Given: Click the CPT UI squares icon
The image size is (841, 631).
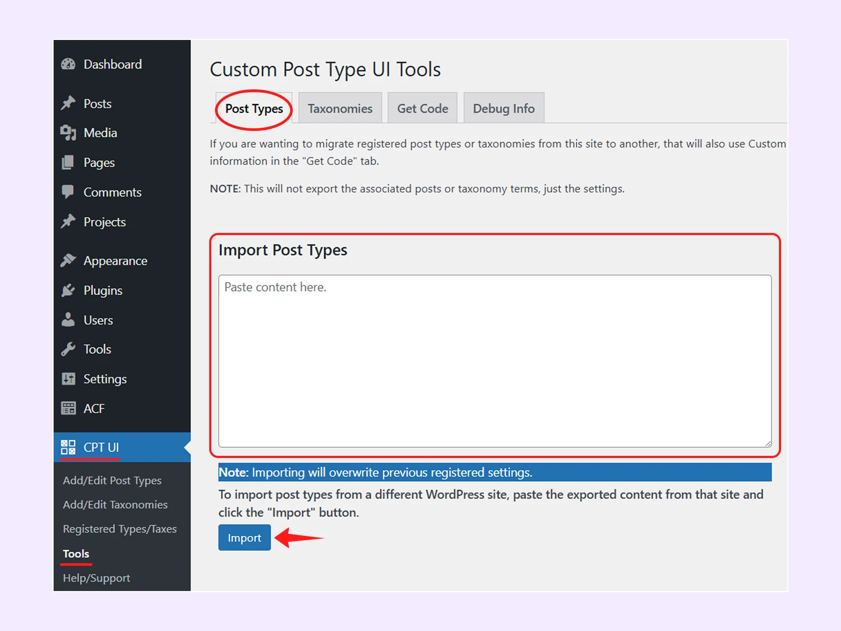Looking at the screenshot, I should [68, 447].
